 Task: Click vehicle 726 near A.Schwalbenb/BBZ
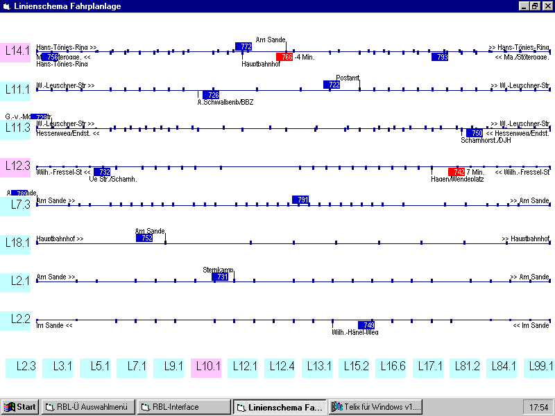coord(211,95)
